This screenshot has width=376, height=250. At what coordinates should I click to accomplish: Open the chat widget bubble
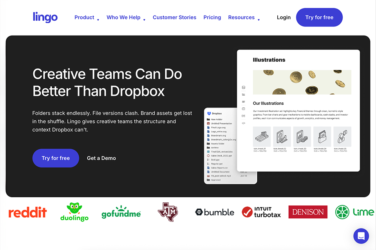pos(361,236)
